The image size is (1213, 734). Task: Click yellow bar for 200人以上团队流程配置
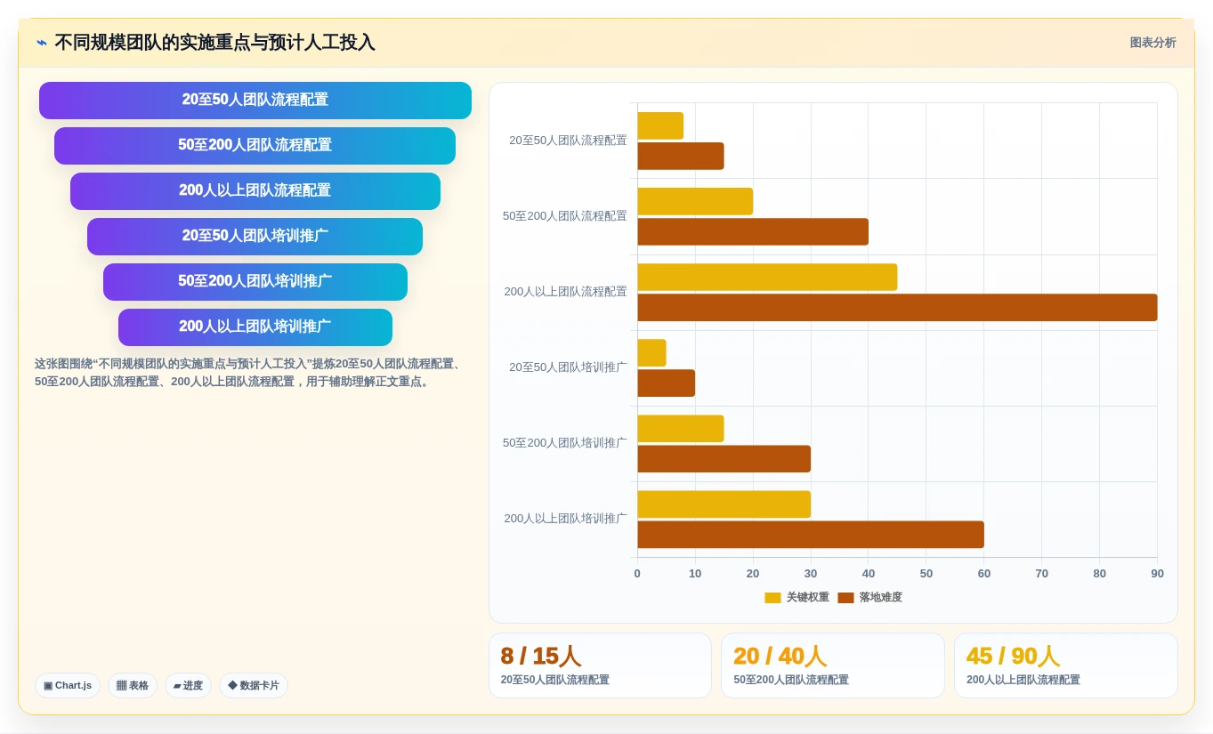(767, 277)
